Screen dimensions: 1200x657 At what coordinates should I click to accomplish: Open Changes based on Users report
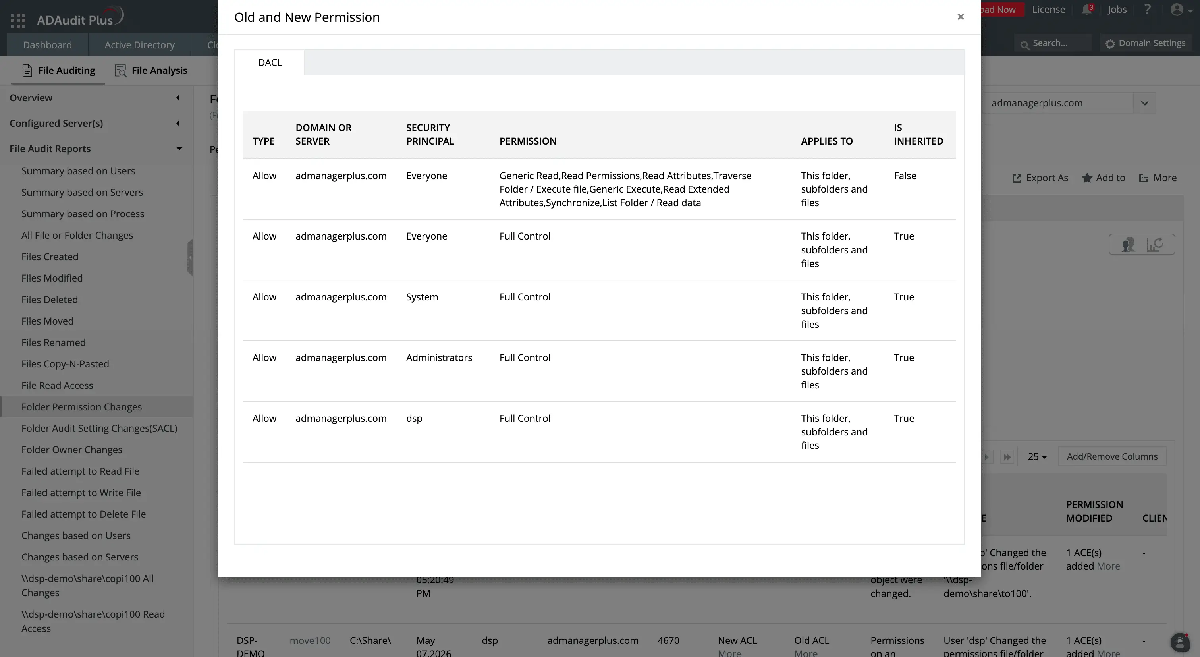[76, 535]
